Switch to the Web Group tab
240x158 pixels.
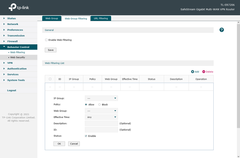point(52,18)
